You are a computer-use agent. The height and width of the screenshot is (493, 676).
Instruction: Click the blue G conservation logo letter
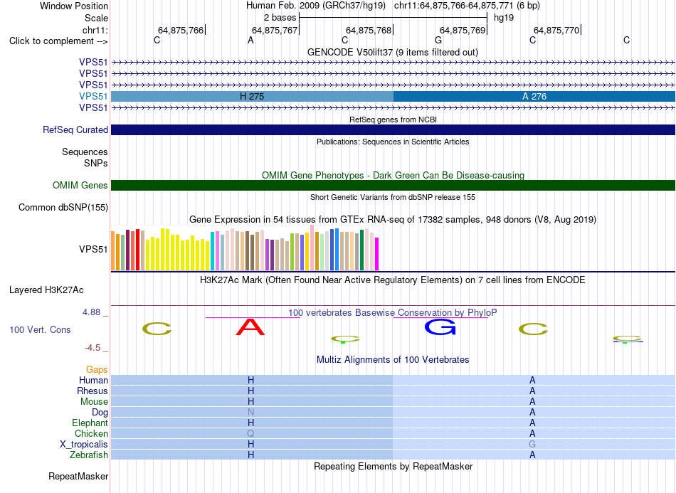point(440,327)
